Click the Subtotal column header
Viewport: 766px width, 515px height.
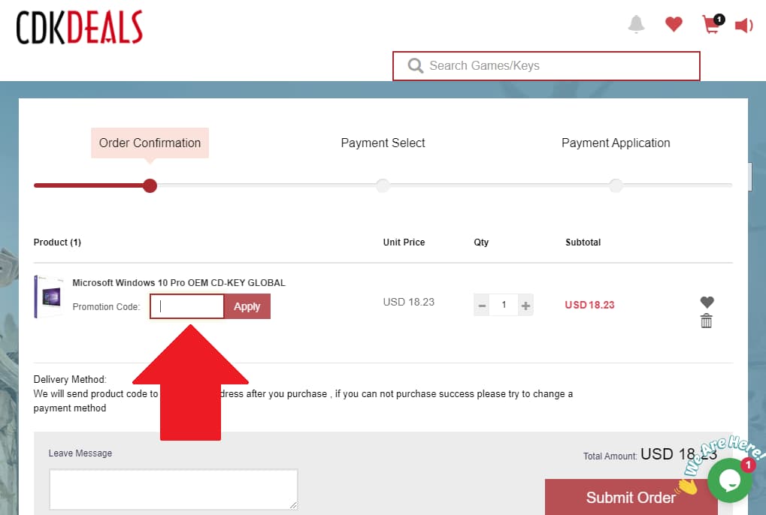click(x=583, y=242)
